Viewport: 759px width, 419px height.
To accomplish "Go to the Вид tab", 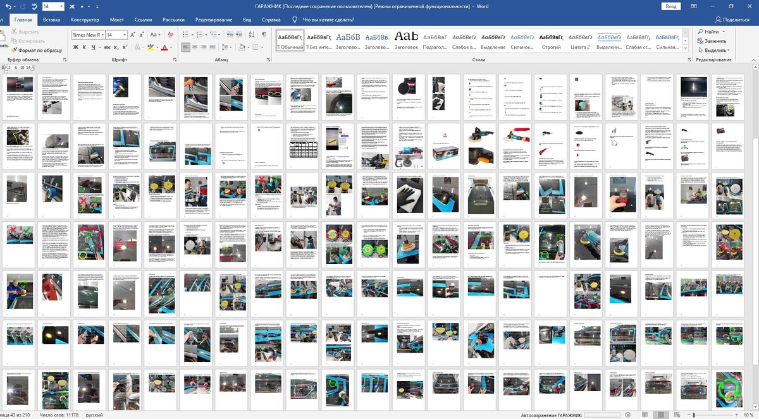I will click(x=247, y=20).
